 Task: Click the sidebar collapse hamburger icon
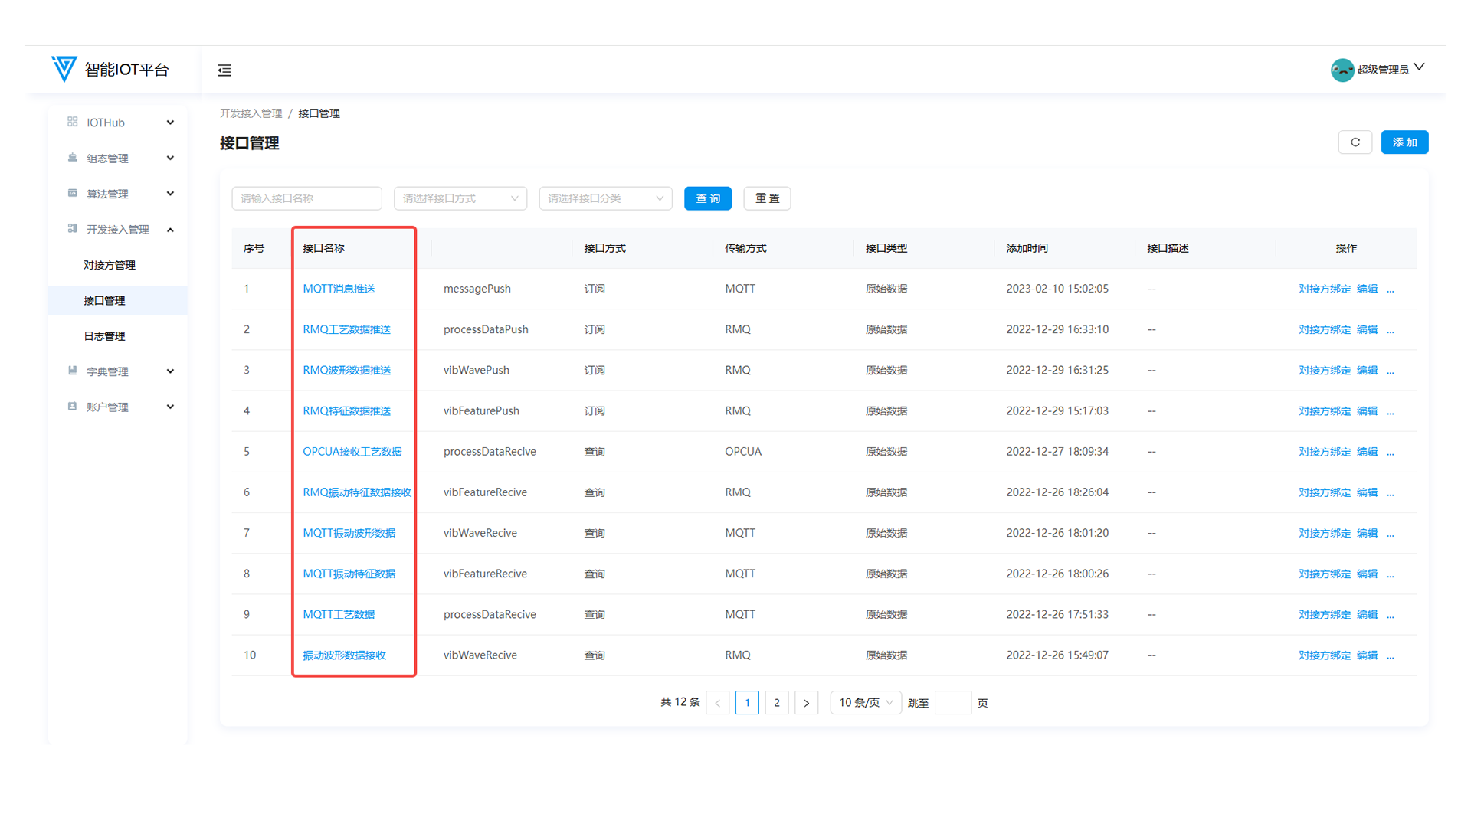[224, 70]
